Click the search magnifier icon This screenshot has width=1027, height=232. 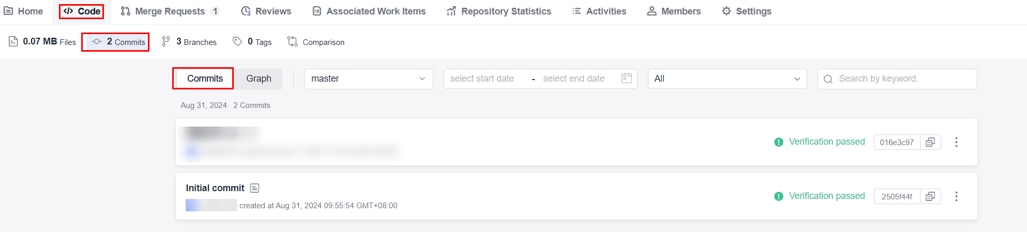828,79
